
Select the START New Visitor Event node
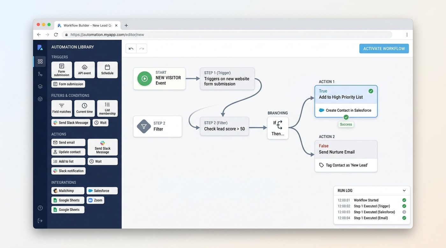159,78
